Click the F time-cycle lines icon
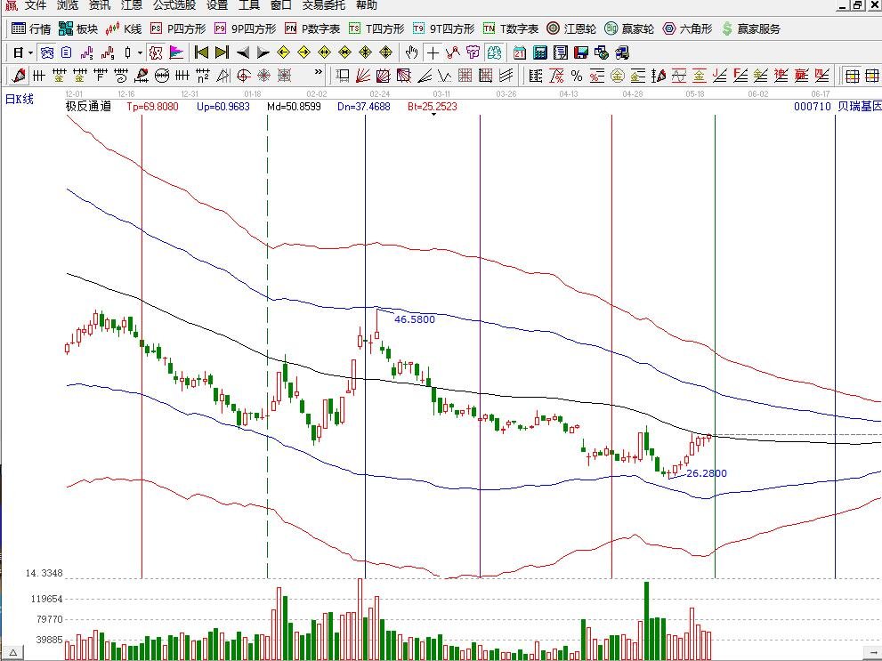Viewport: 882px width, 661px height. pos(100,75)
